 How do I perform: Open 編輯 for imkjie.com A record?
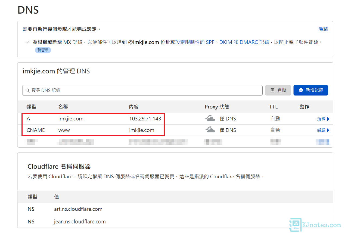[321, 119]
